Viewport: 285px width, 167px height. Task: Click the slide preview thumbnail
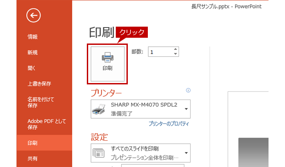click(248, 129)
